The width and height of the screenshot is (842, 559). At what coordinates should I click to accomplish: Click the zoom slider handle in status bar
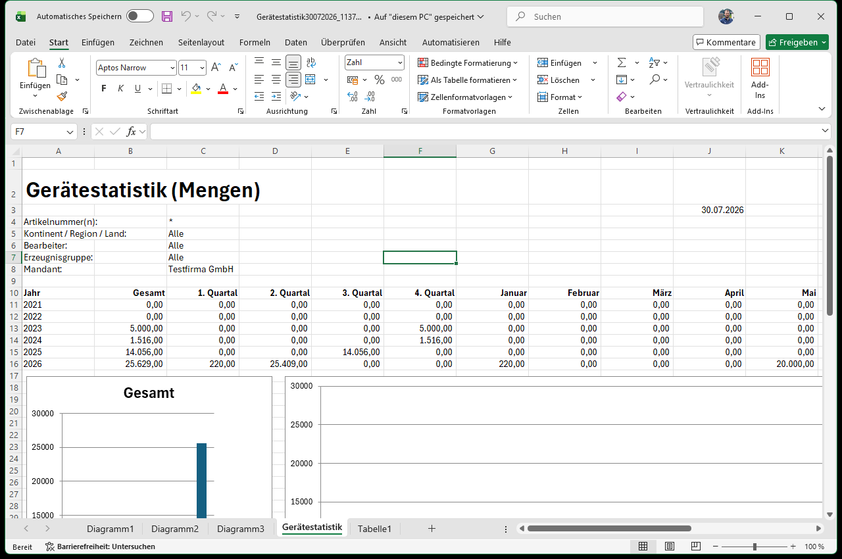click(755, 547)
